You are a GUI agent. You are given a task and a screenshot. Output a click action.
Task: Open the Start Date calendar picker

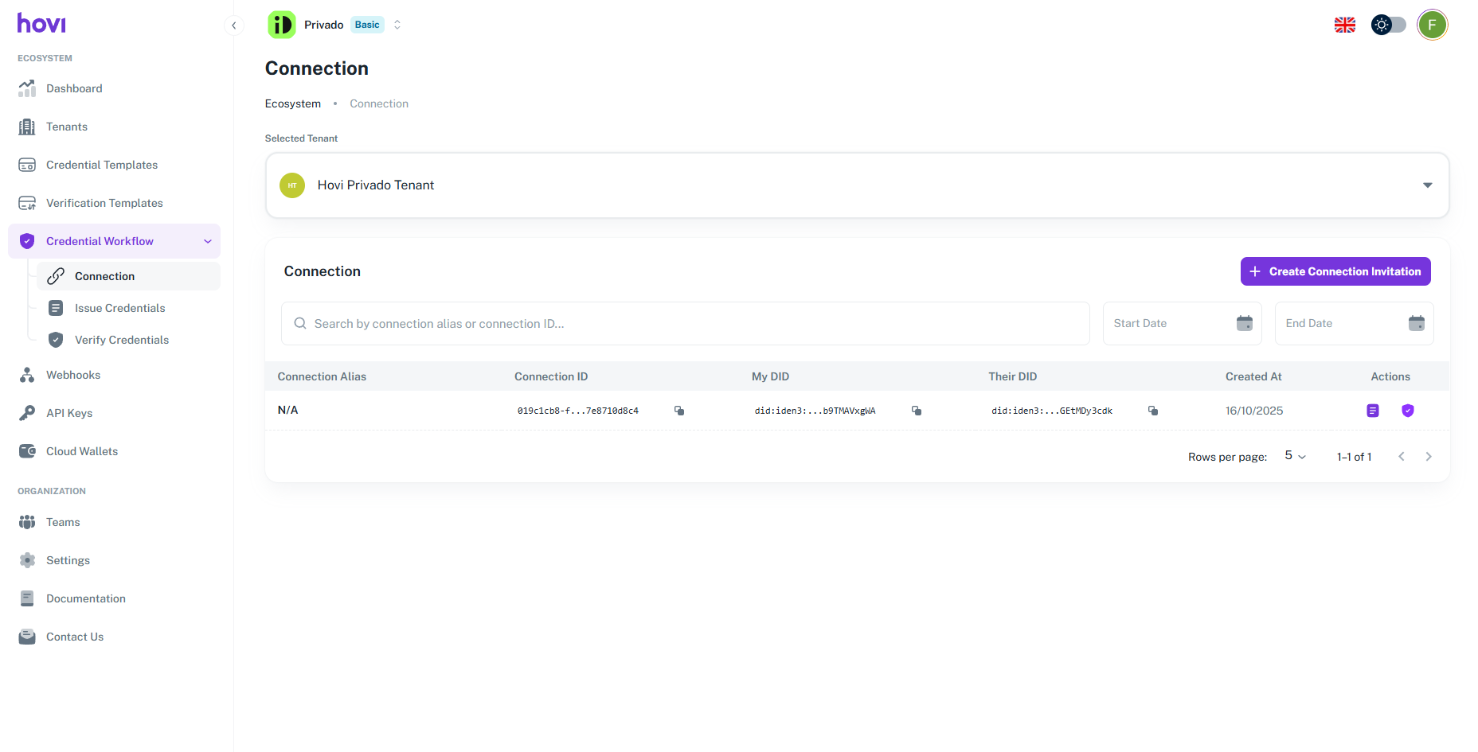coord(1245,323)
